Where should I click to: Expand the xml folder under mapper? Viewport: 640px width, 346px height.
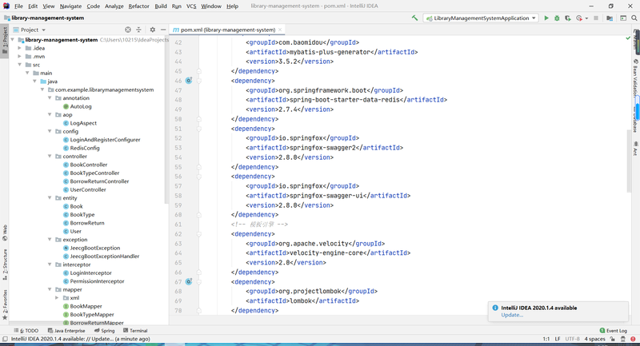(57, 297)
